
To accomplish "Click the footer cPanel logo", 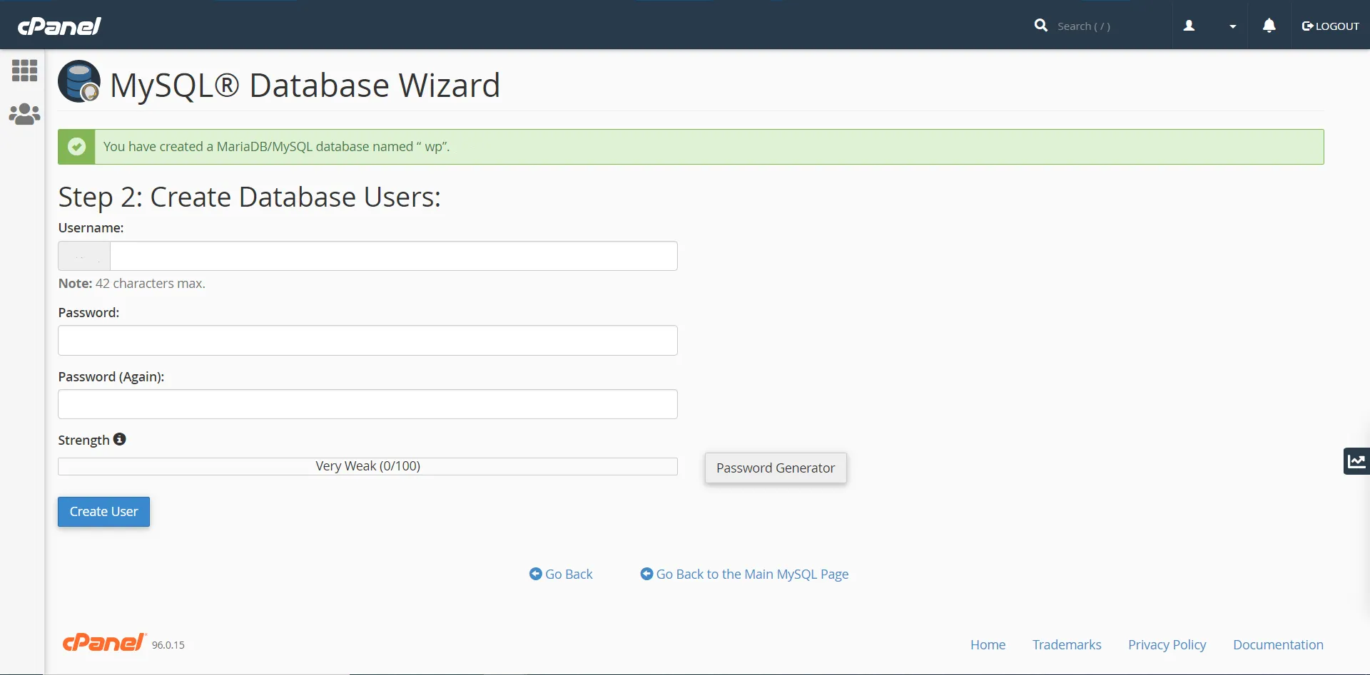I will (104, 642).
